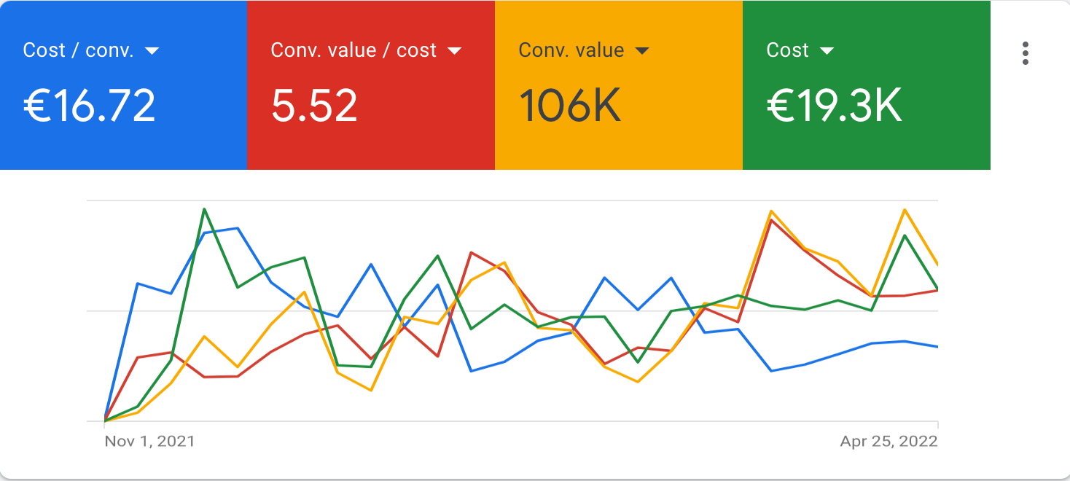Click the dropdown arrow beside Conv. value

(642, 51)
